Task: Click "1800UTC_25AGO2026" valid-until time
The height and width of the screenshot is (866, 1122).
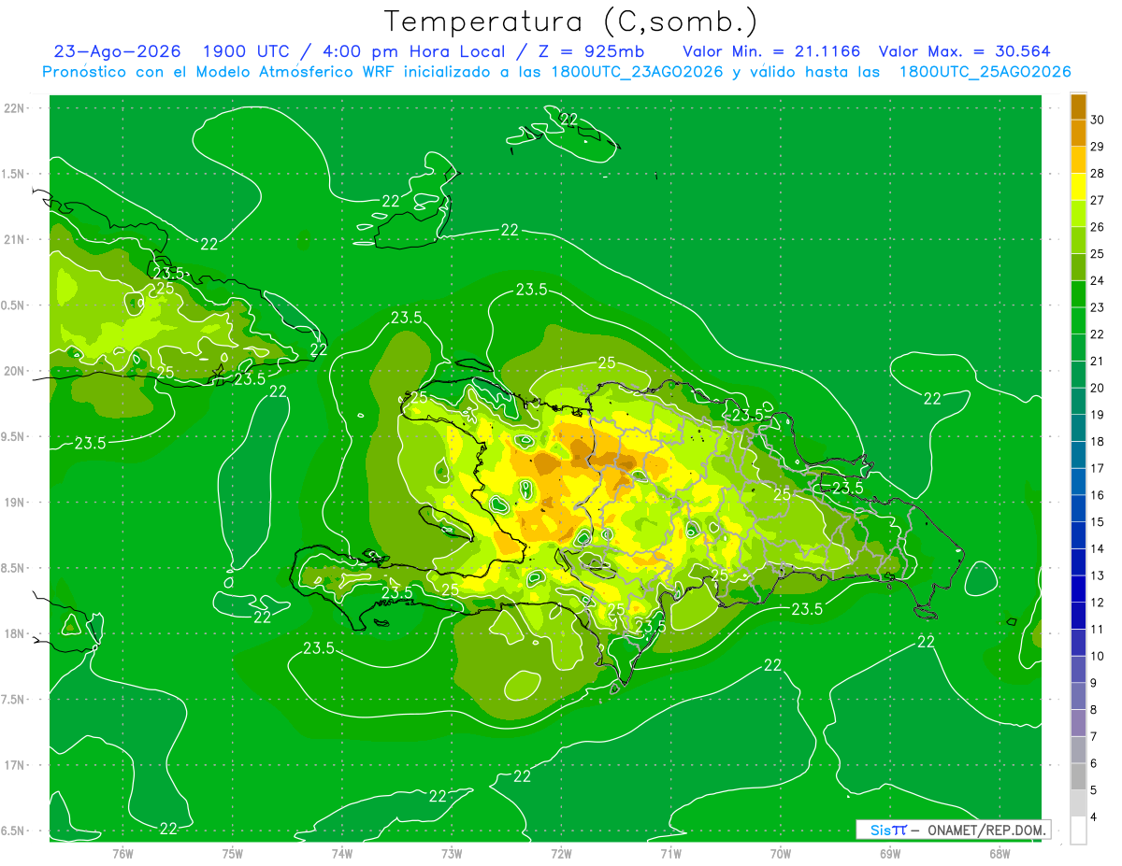Action: pyautogui.click(x=985, y=72)
